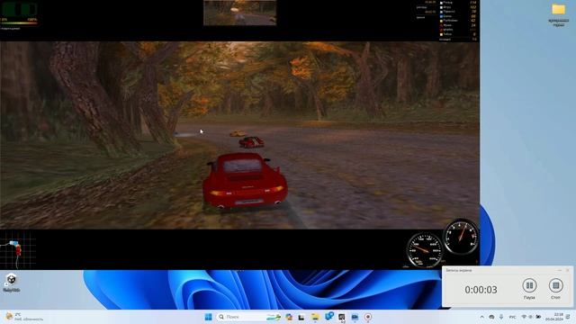
Task: Open the Windows Start menu
Action: click(x=208, y=317)
